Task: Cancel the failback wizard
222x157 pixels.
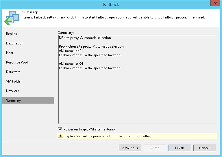Action: coord(205,148)
